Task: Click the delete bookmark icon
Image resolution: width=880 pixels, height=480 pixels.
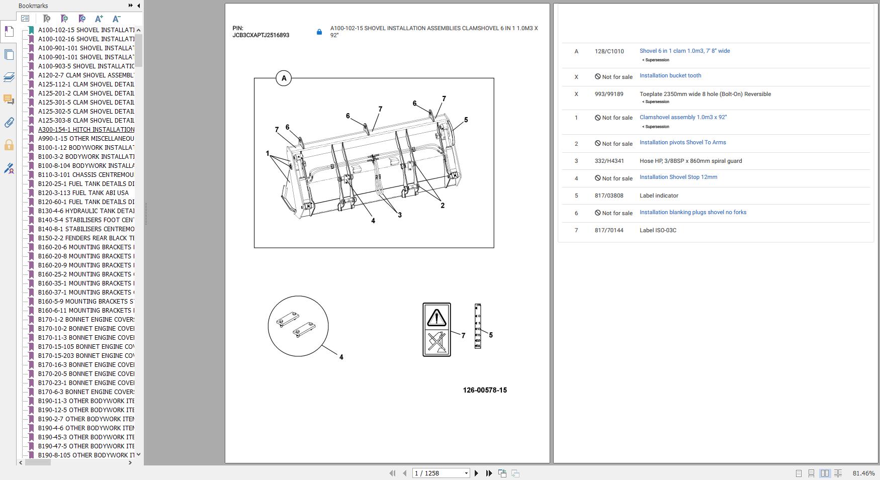Action: coord(47,19)
